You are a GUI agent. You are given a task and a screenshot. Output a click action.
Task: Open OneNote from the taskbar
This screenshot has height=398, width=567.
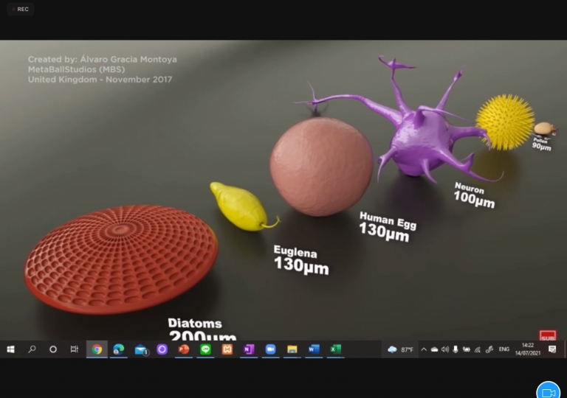point(249,349)
